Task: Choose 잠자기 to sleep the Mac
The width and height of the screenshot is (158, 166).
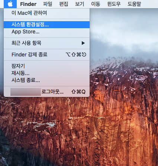Action: [46, 66]
